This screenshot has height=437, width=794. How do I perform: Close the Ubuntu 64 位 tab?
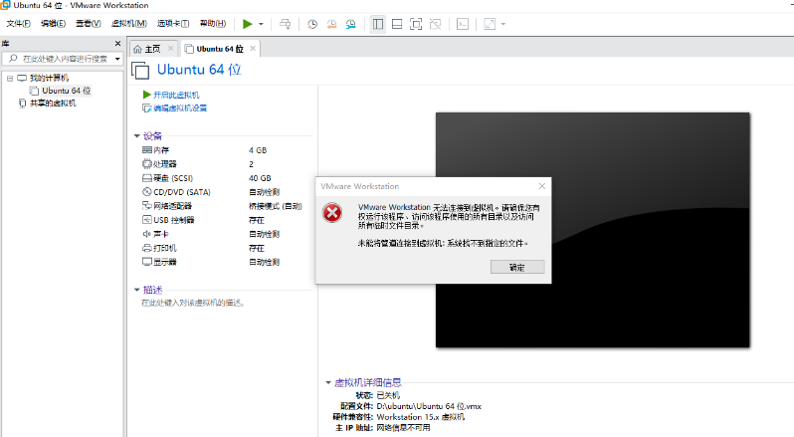click(252, 48)
